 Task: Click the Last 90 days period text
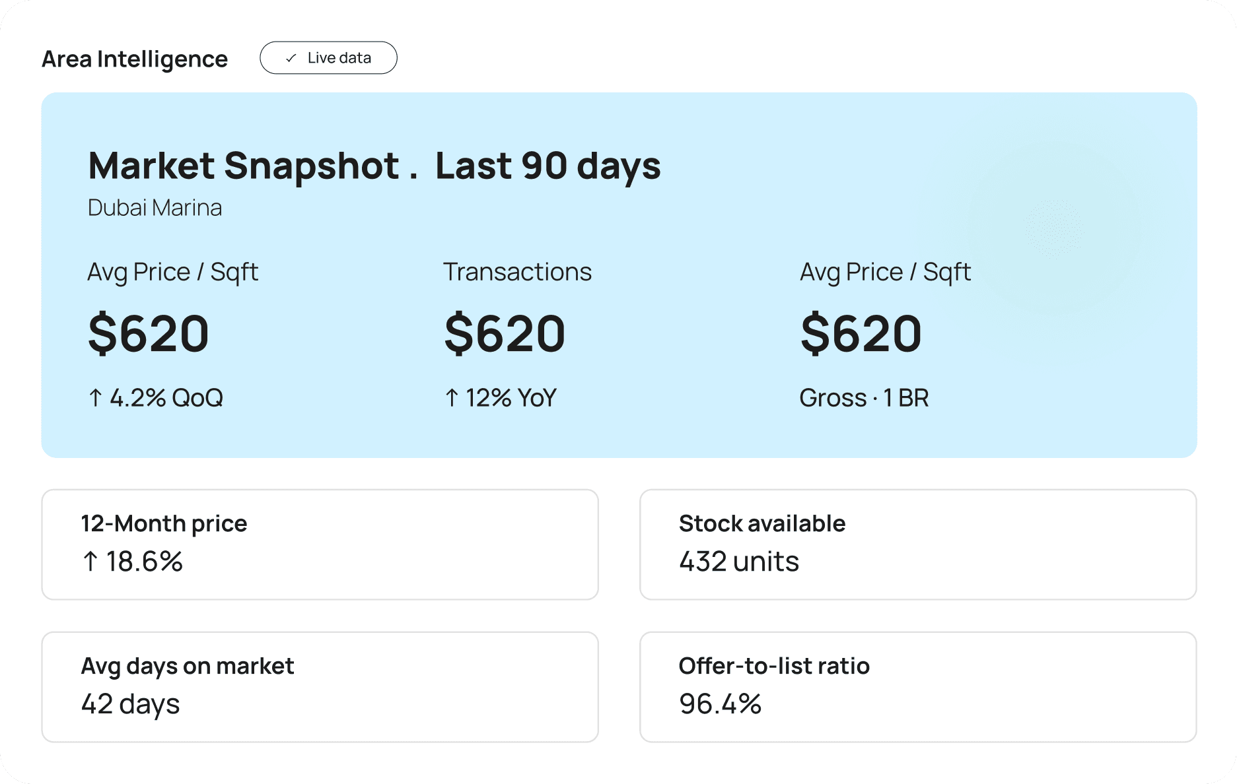click(x=548, y=166)
